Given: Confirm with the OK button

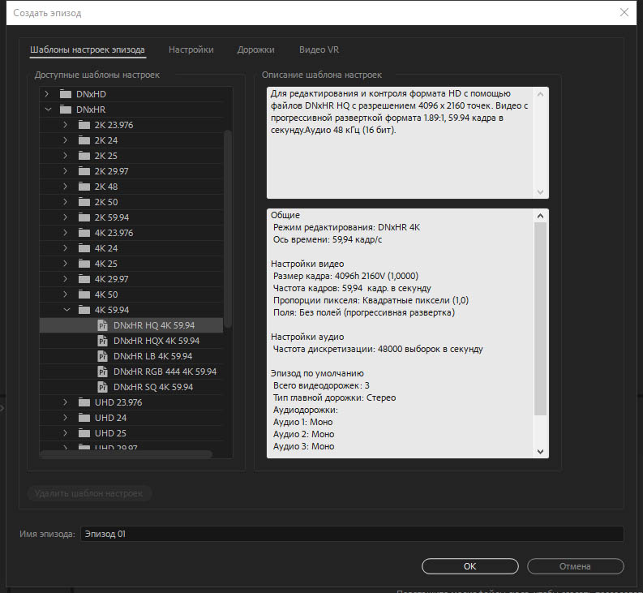Looking at the screenshot, I should [x=470, y=566].
